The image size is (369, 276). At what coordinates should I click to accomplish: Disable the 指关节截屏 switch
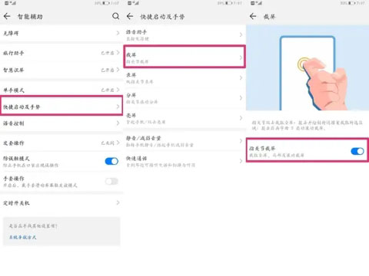(357, 151)
